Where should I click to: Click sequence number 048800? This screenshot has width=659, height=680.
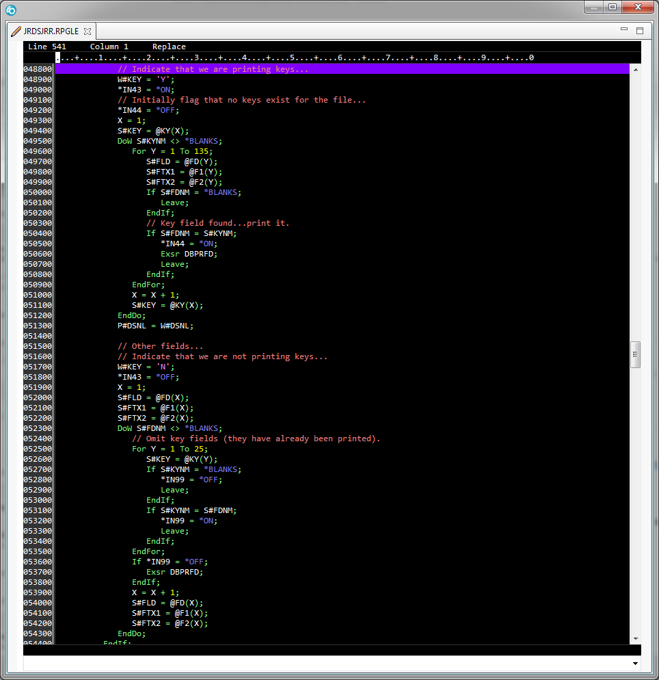pyautogui.click(x=38, y=69)
